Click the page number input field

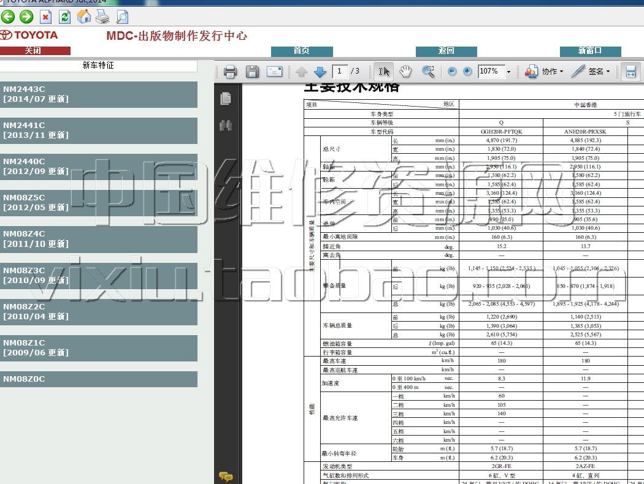tap(340, 71)
